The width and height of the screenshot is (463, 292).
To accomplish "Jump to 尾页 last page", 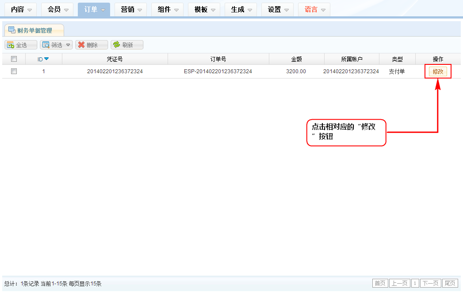I will click(450, 283).
